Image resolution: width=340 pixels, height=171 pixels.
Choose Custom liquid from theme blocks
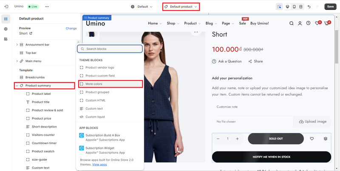click(x=95, y=117)
